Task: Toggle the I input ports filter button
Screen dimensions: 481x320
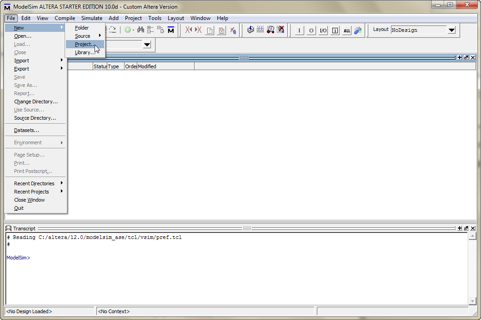Action: coord(300,30)
